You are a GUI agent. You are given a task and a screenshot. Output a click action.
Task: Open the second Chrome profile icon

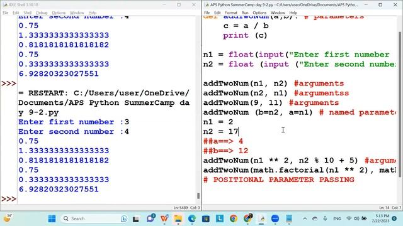[x=247, y=218]
